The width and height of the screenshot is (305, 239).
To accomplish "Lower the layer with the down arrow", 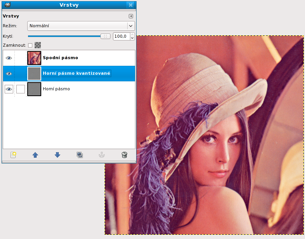I will [x=58, y=155].
